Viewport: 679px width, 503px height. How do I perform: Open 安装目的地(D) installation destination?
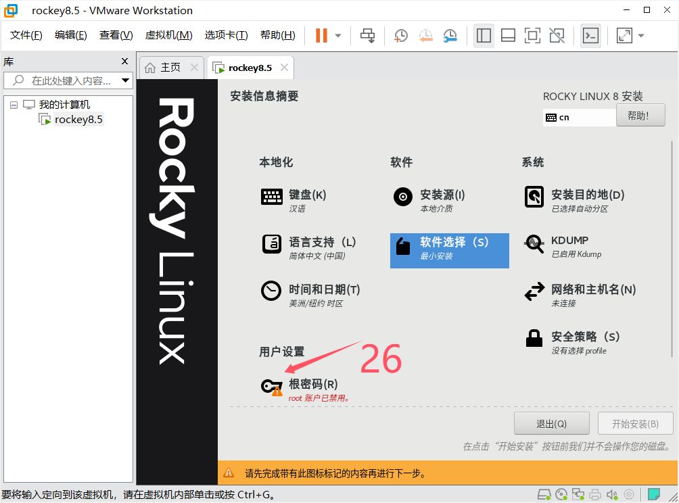[587, 195]
